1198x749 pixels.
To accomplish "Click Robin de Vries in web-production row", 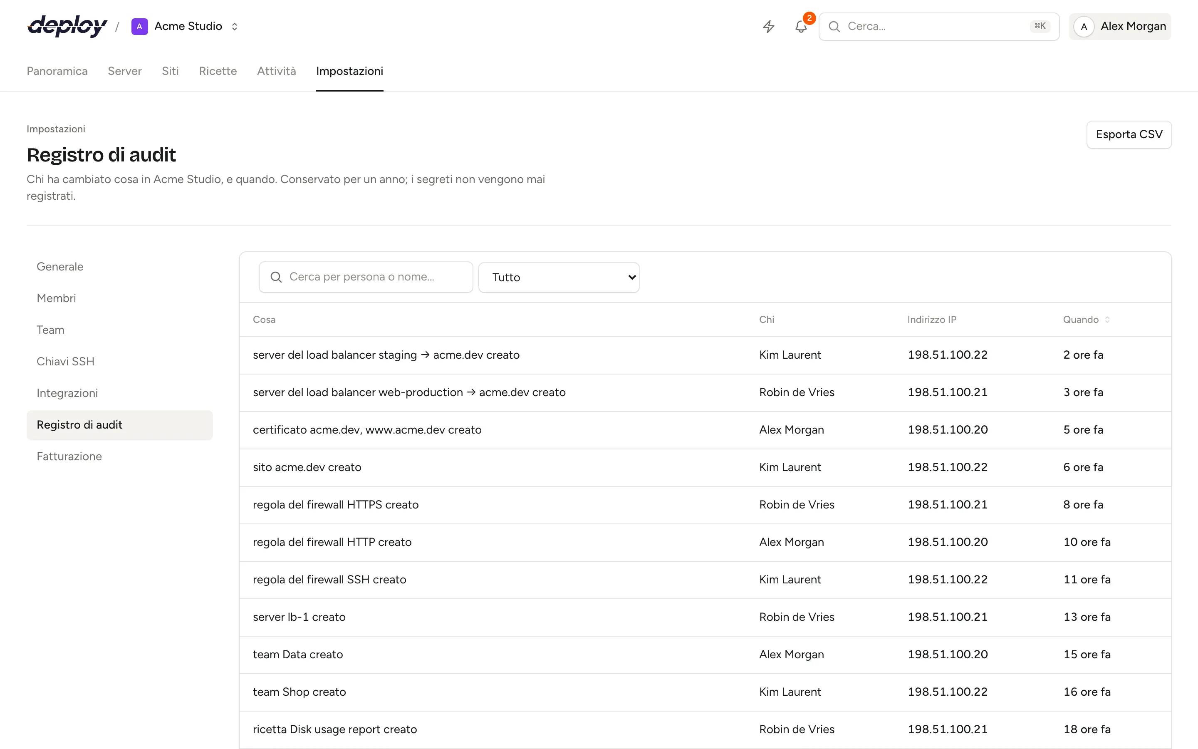I will coord(797,392).
